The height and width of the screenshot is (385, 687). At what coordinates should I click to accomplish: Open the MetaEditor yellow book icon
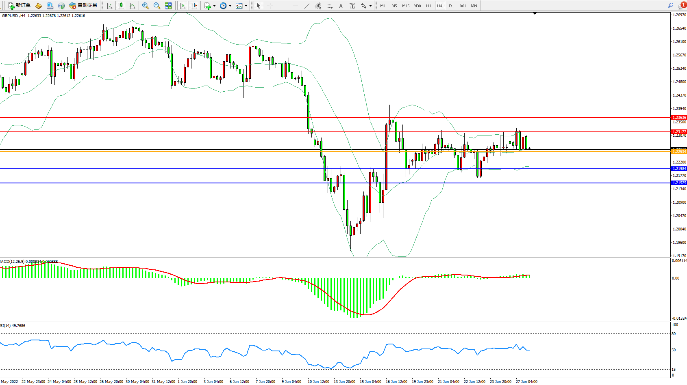39,6
